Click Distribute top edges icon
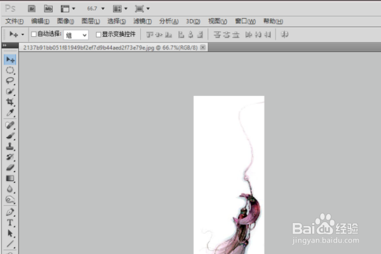This screenshot has width=381, height=254. pos(217,35)
